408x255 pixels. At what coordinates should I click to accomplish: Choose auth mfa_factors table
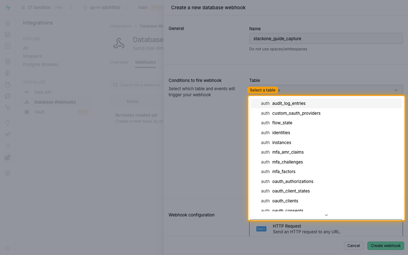click(x=326, y=171)
